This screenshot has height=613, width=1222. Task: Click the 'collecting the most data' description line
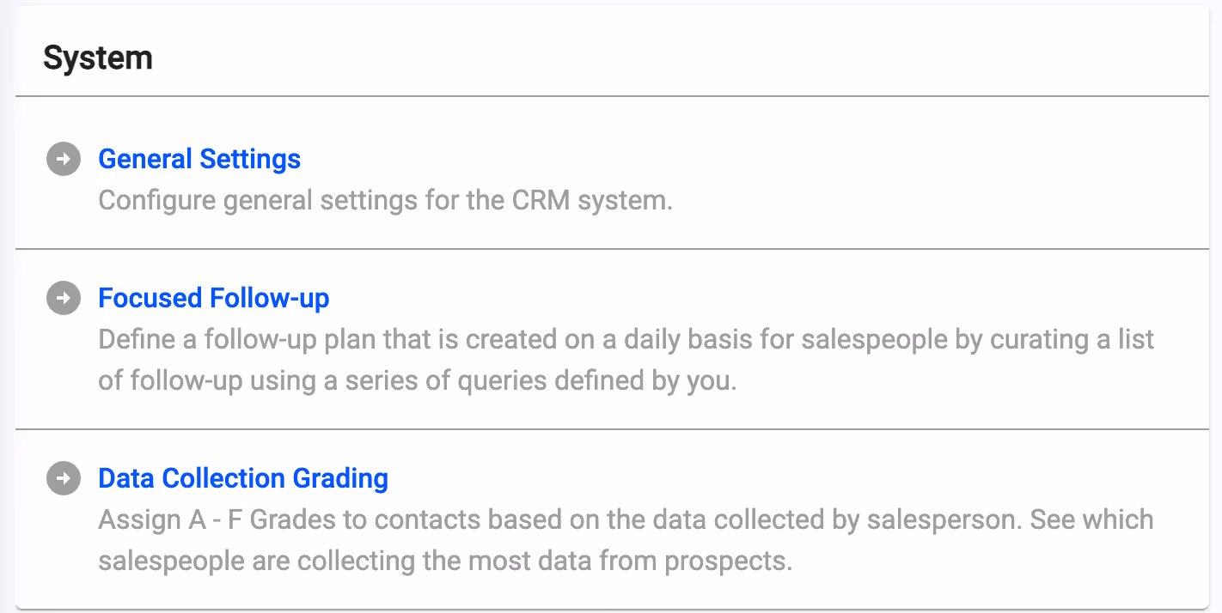click(444, 561)
